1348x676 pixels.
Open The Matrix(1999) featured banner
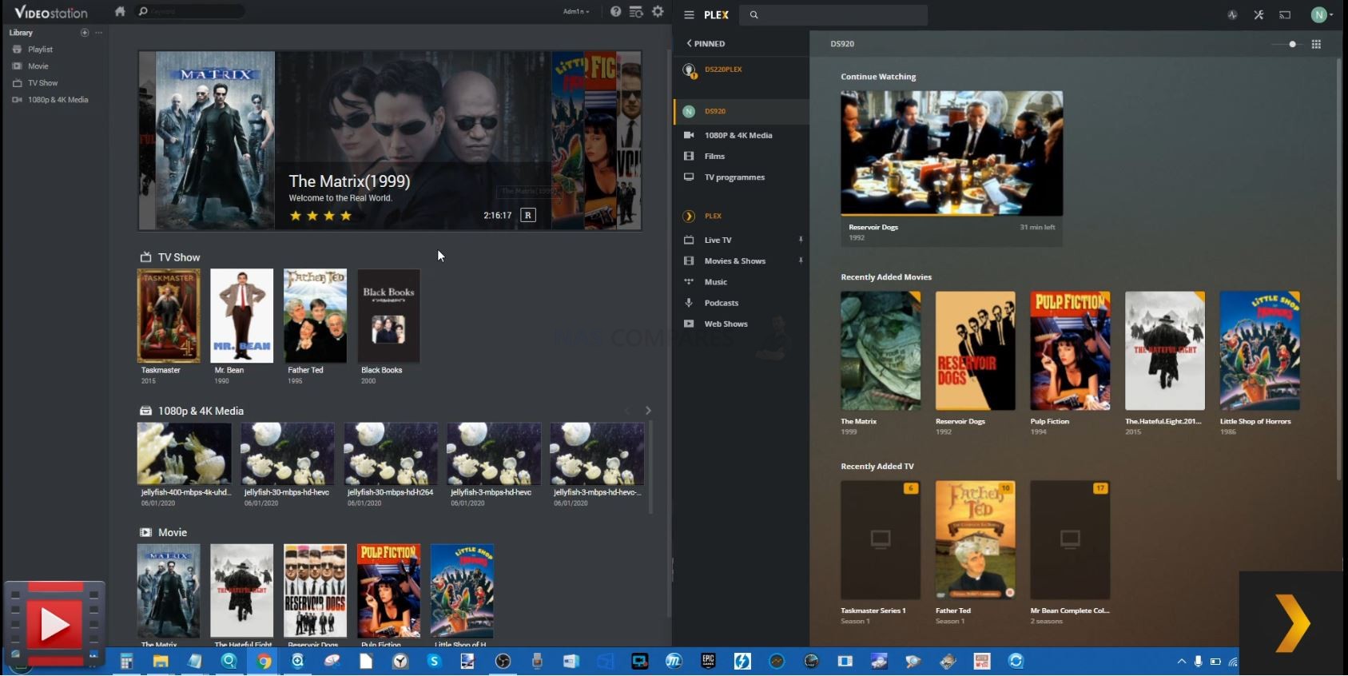click(390, 141)
